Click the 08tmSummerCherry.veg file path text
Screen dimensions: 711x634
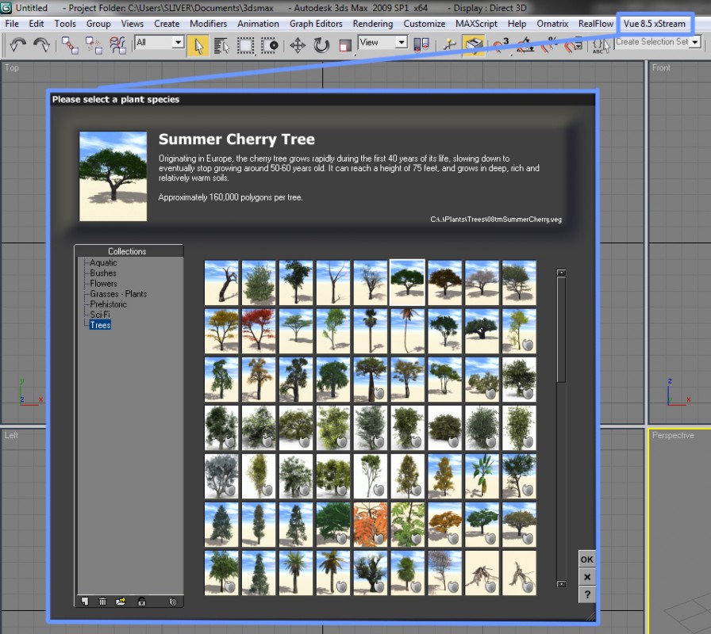point(496,220)
